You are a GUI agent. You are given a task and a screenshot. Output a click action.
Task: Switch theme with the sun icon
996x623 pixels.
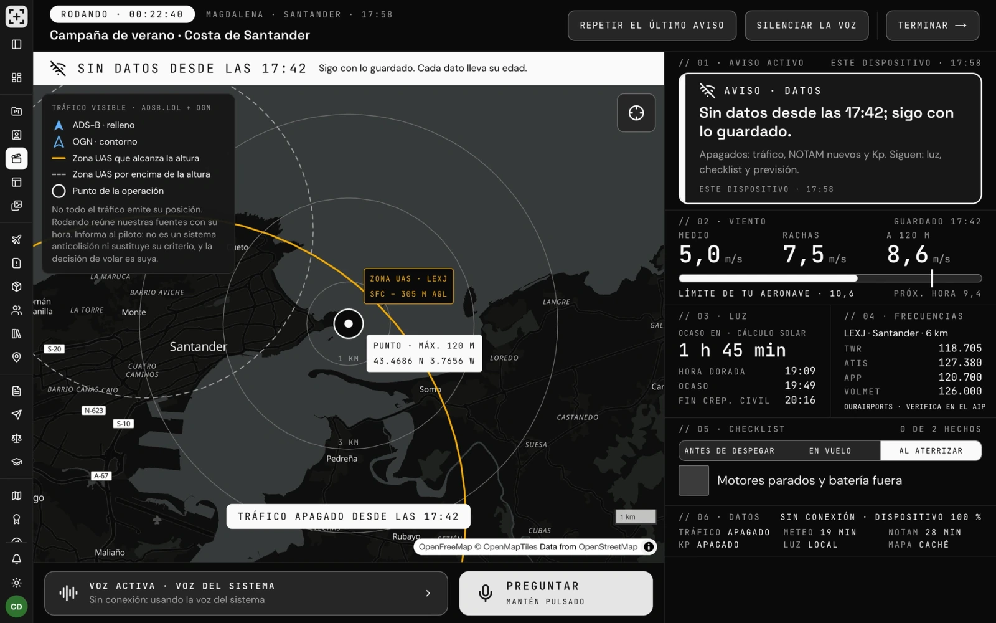(17, 583)
